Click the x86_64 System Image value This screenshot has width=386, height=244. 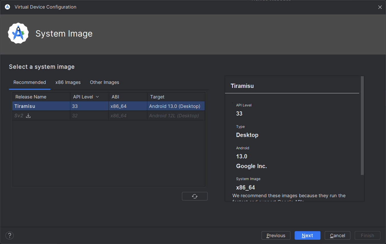coord(246,187)
